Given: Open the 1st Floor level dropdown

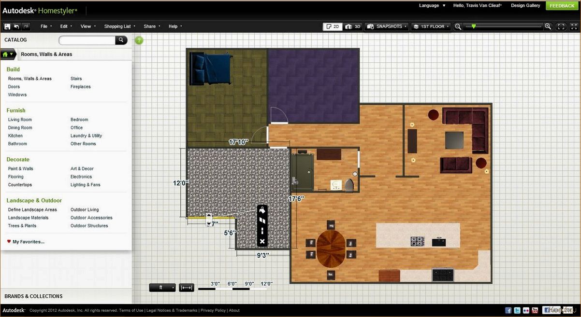Looking at the screenshot, I should coord(431,27).
